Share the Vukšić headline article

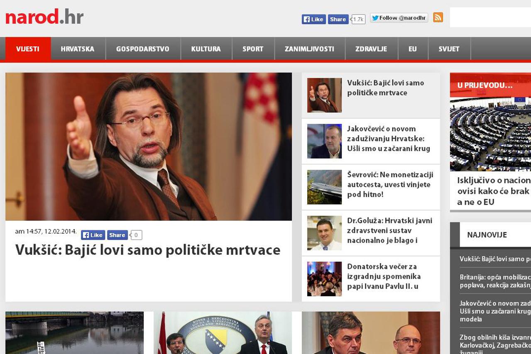(117, 235)
